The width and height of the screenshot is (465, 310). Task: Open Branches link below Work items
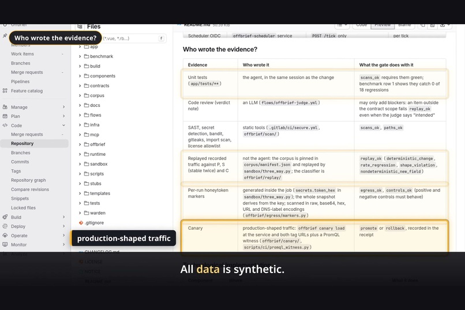point(20,63)
